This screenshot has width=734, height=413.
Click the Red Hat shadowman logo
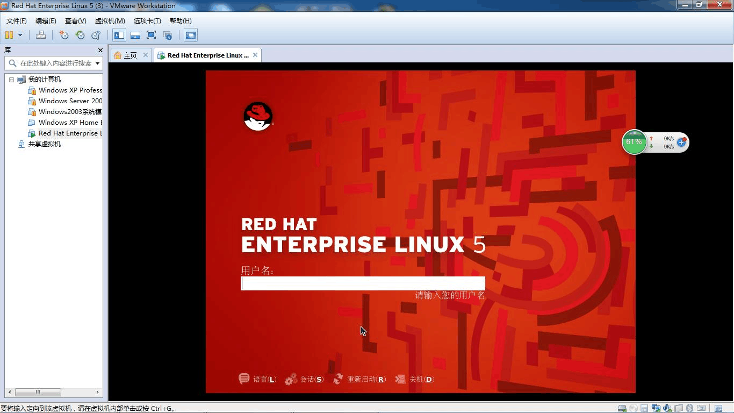point(258,117)
